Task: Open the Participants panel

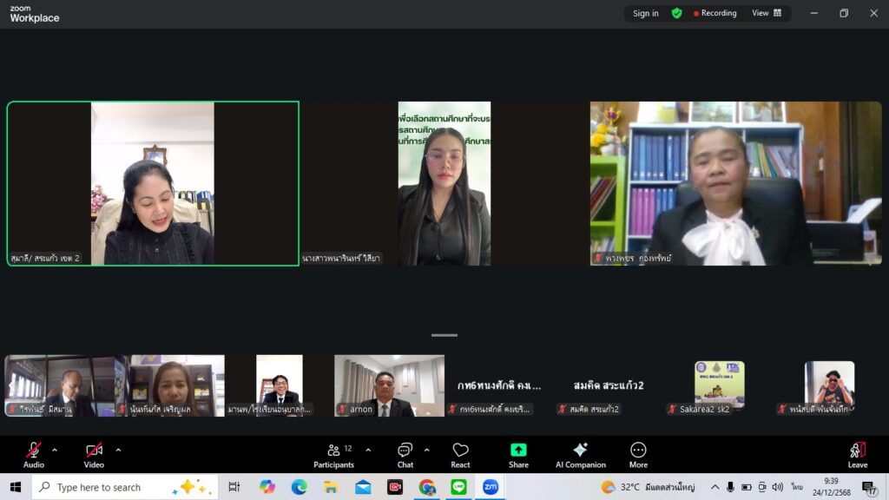Action: click(333, 454)
